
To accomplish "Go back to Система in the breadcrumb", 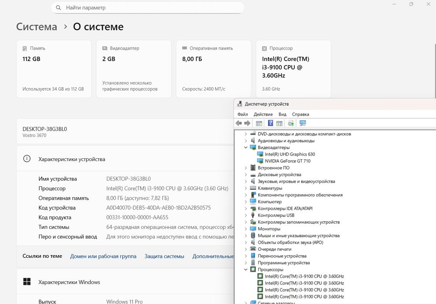I will [37, 27].
